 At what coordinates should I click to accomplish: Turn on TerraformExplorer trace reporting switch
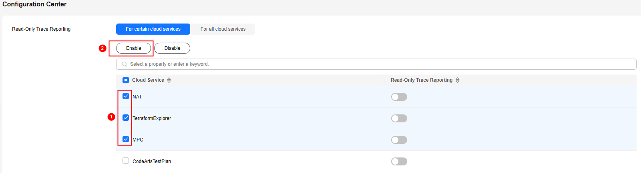[399, 118]
